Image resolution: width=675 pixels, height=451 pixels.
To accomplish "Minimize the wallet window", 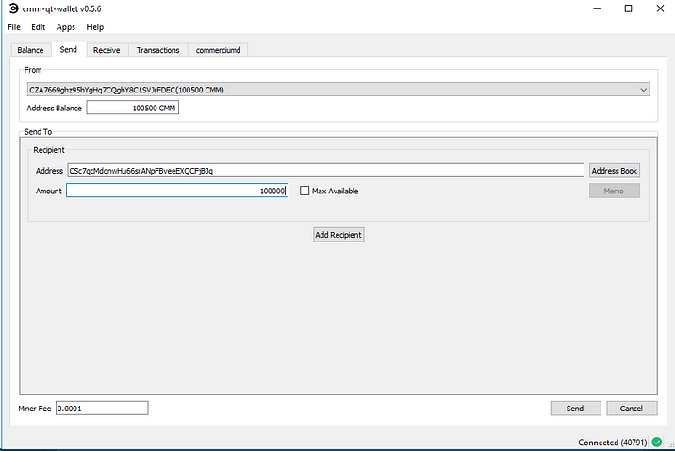I will [597, 8].
